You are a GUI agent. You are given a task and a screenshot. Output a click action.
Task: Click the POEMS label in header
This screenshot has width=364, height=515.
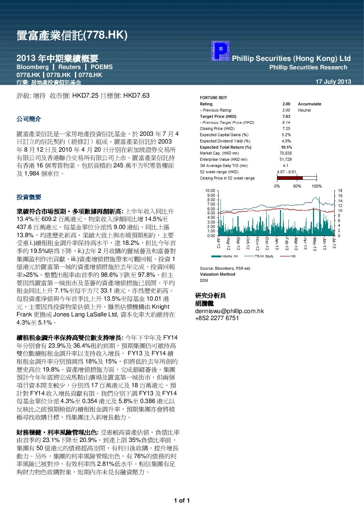coord(102,67)
